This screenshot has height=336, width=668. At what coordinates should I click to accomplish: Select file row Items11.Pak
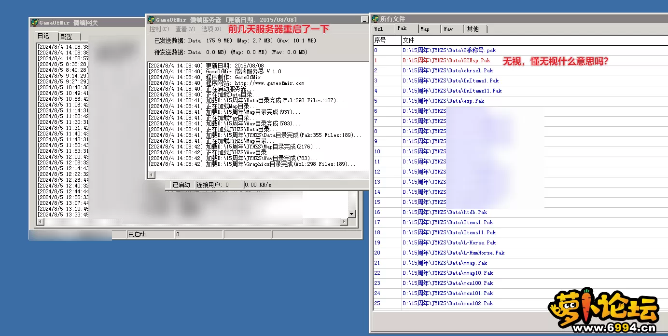point(520,232)
